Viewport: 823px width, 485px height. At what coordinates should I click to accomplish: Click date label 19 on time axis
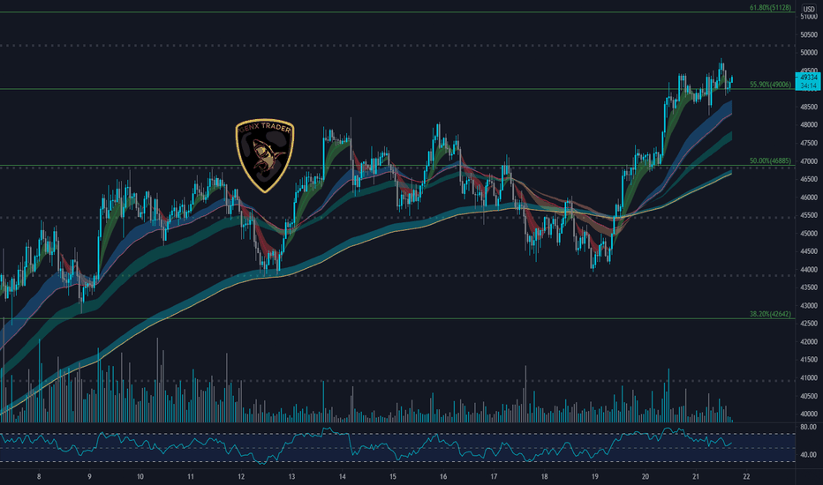[594, 477]
